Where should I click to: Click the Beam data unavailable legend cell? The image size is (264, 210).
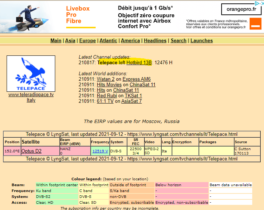[230, 185]
